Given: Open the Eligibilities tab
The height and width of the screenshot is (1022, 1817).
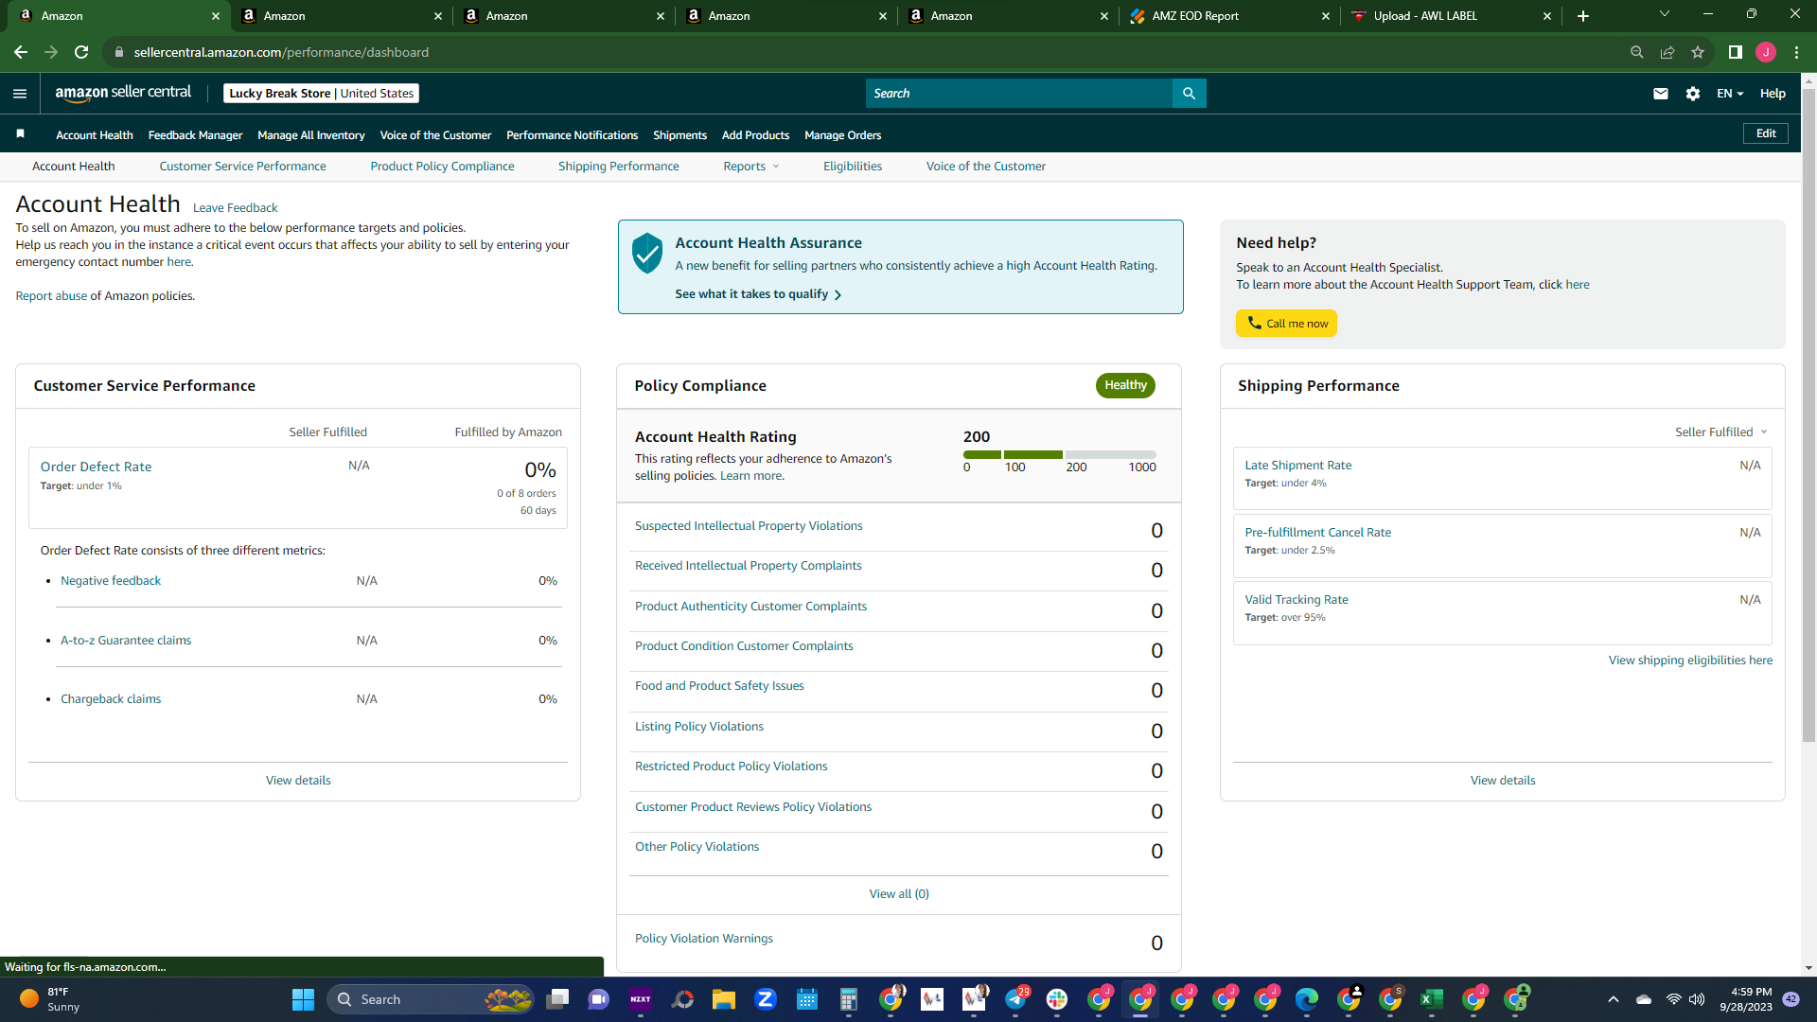Looking at the screenshot, I should (852, 167).
